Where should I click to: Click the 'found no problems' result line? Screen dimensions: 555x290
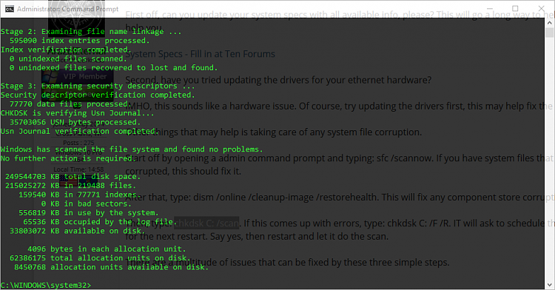pyautogui.click(x=132, y=149)
